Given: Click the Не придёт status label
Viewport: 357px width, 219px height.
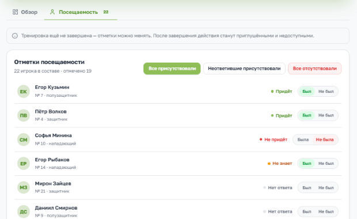Looking at the screenshot, I should [274, 139].
